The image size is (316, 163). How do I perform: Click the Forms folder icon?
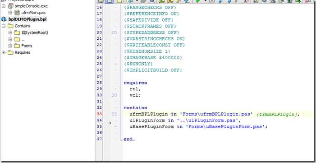(x=17, y=46)
